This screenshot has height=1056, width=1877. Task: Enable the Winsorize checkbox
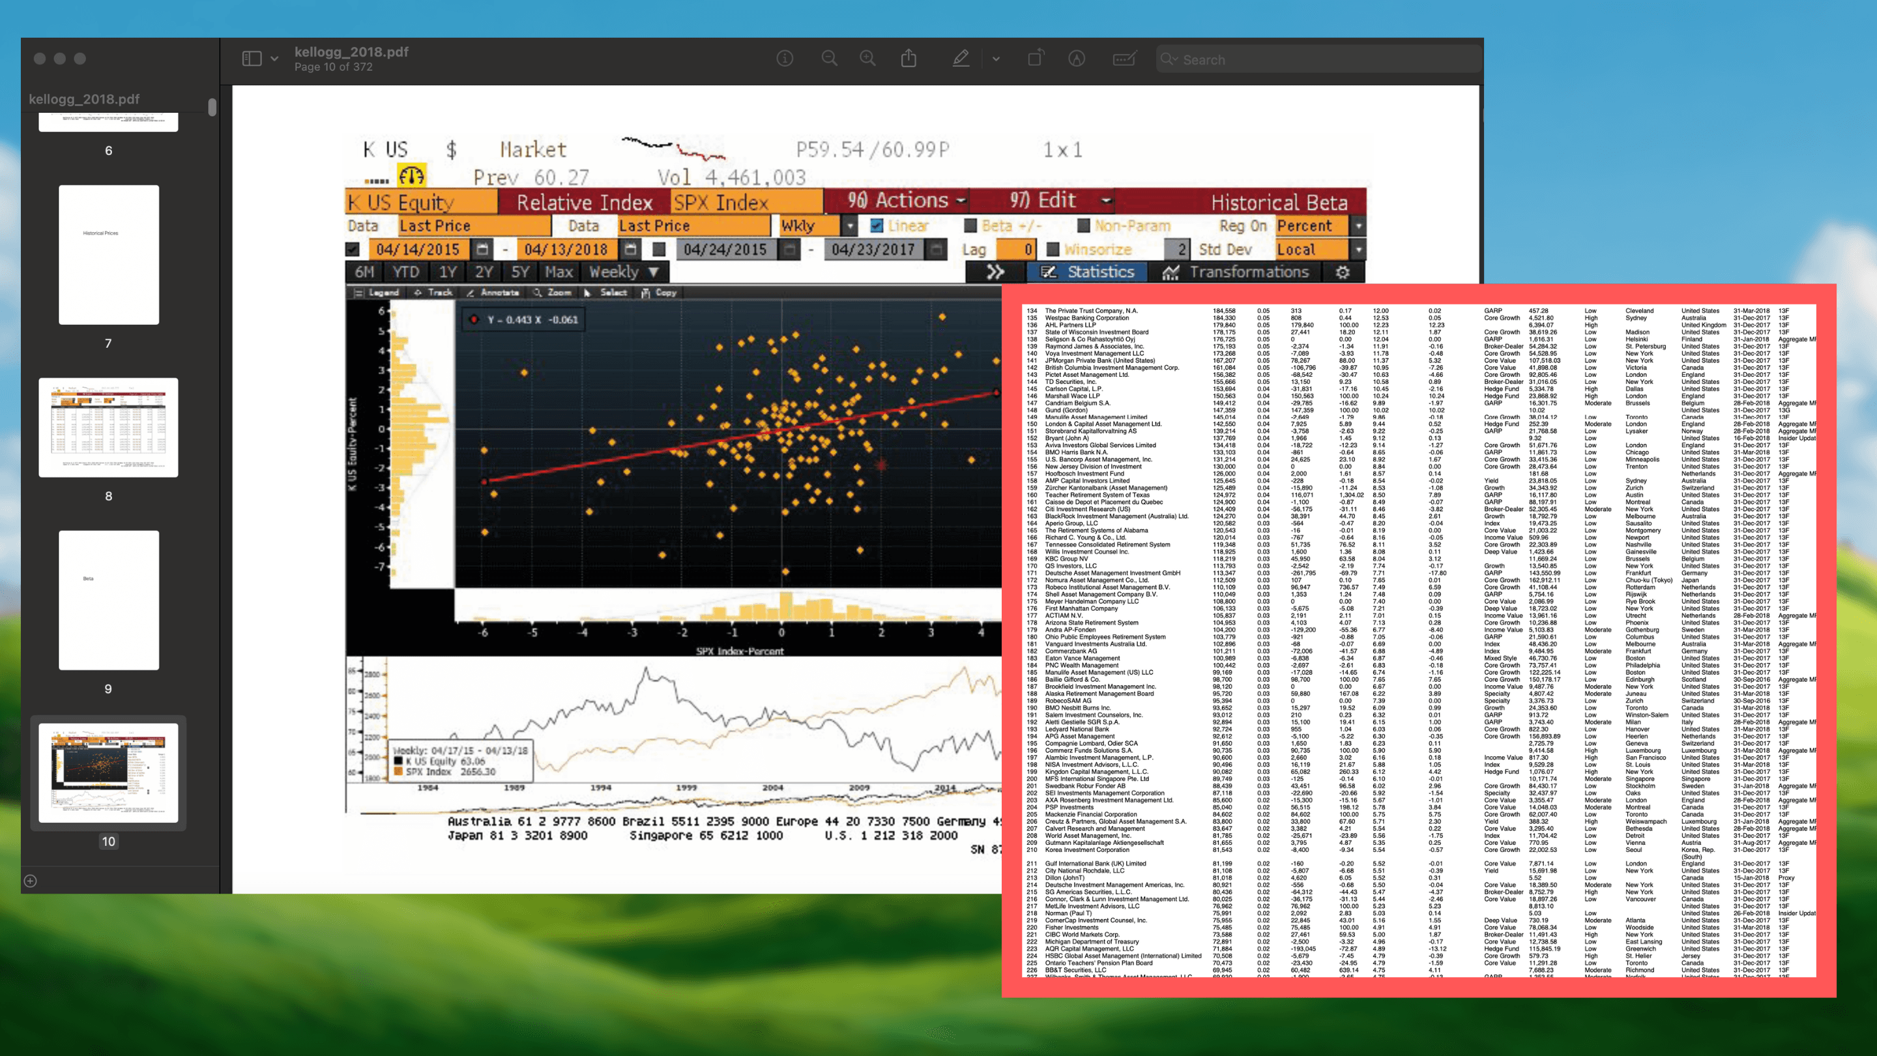1052,249
